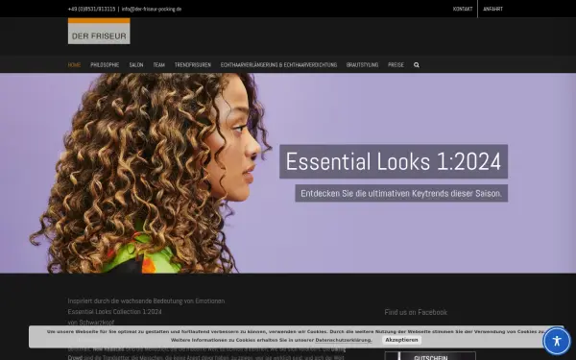Open the accessibility widget button
The width and height of the screenshot is (576, 360).
pyautogui.click(x=557, y=341)
